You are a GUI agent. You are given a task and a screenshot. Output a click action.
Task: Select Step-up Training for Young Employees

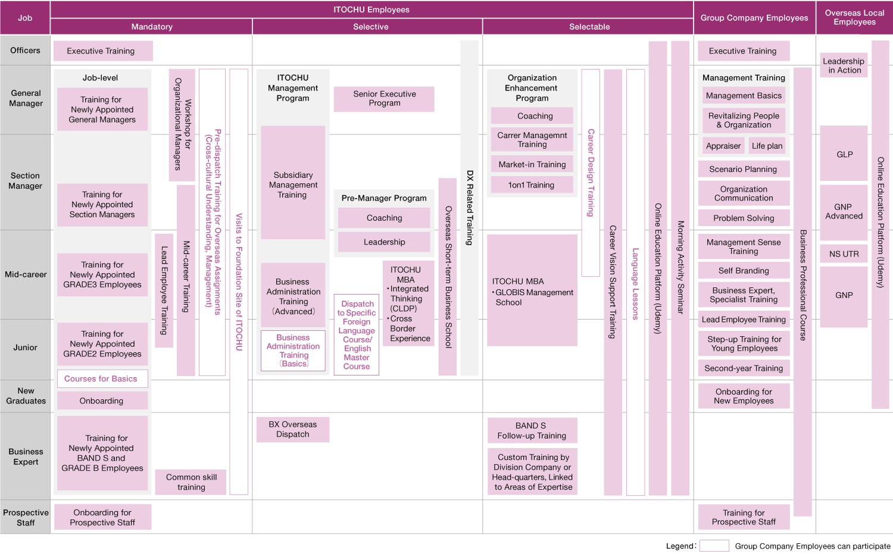point(744,343)
